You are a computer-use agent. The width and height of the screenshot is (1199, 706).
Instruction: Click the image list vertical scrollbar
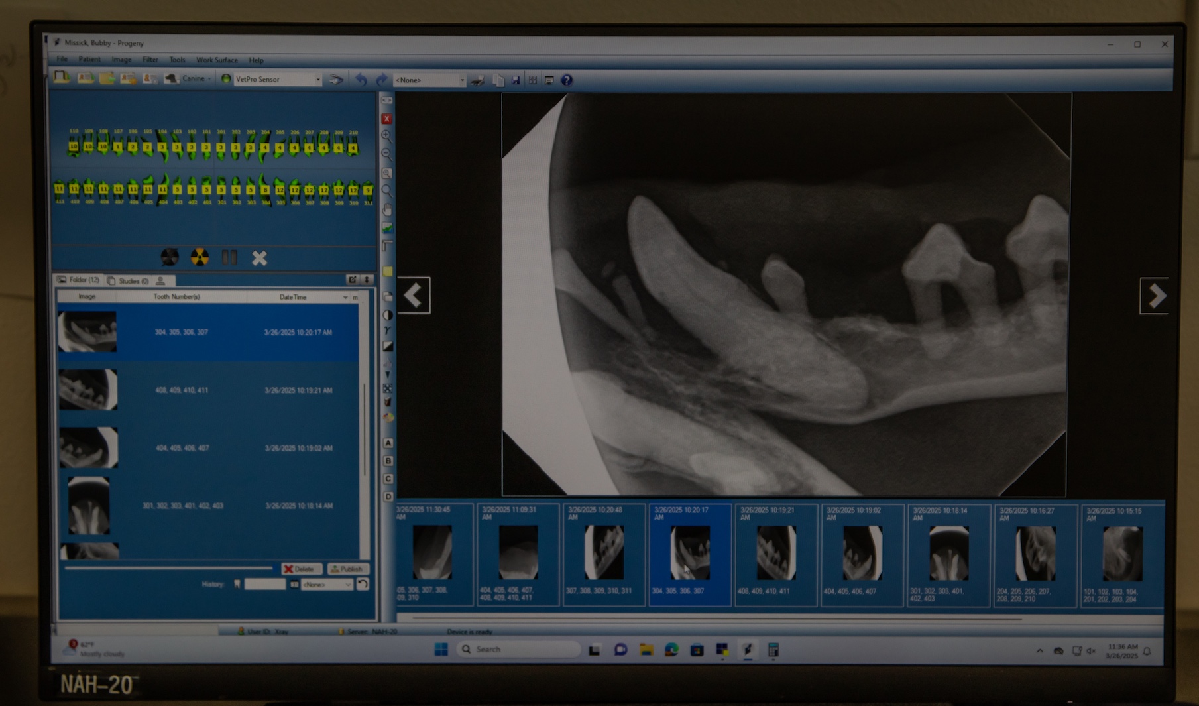[x=365, y=430]
